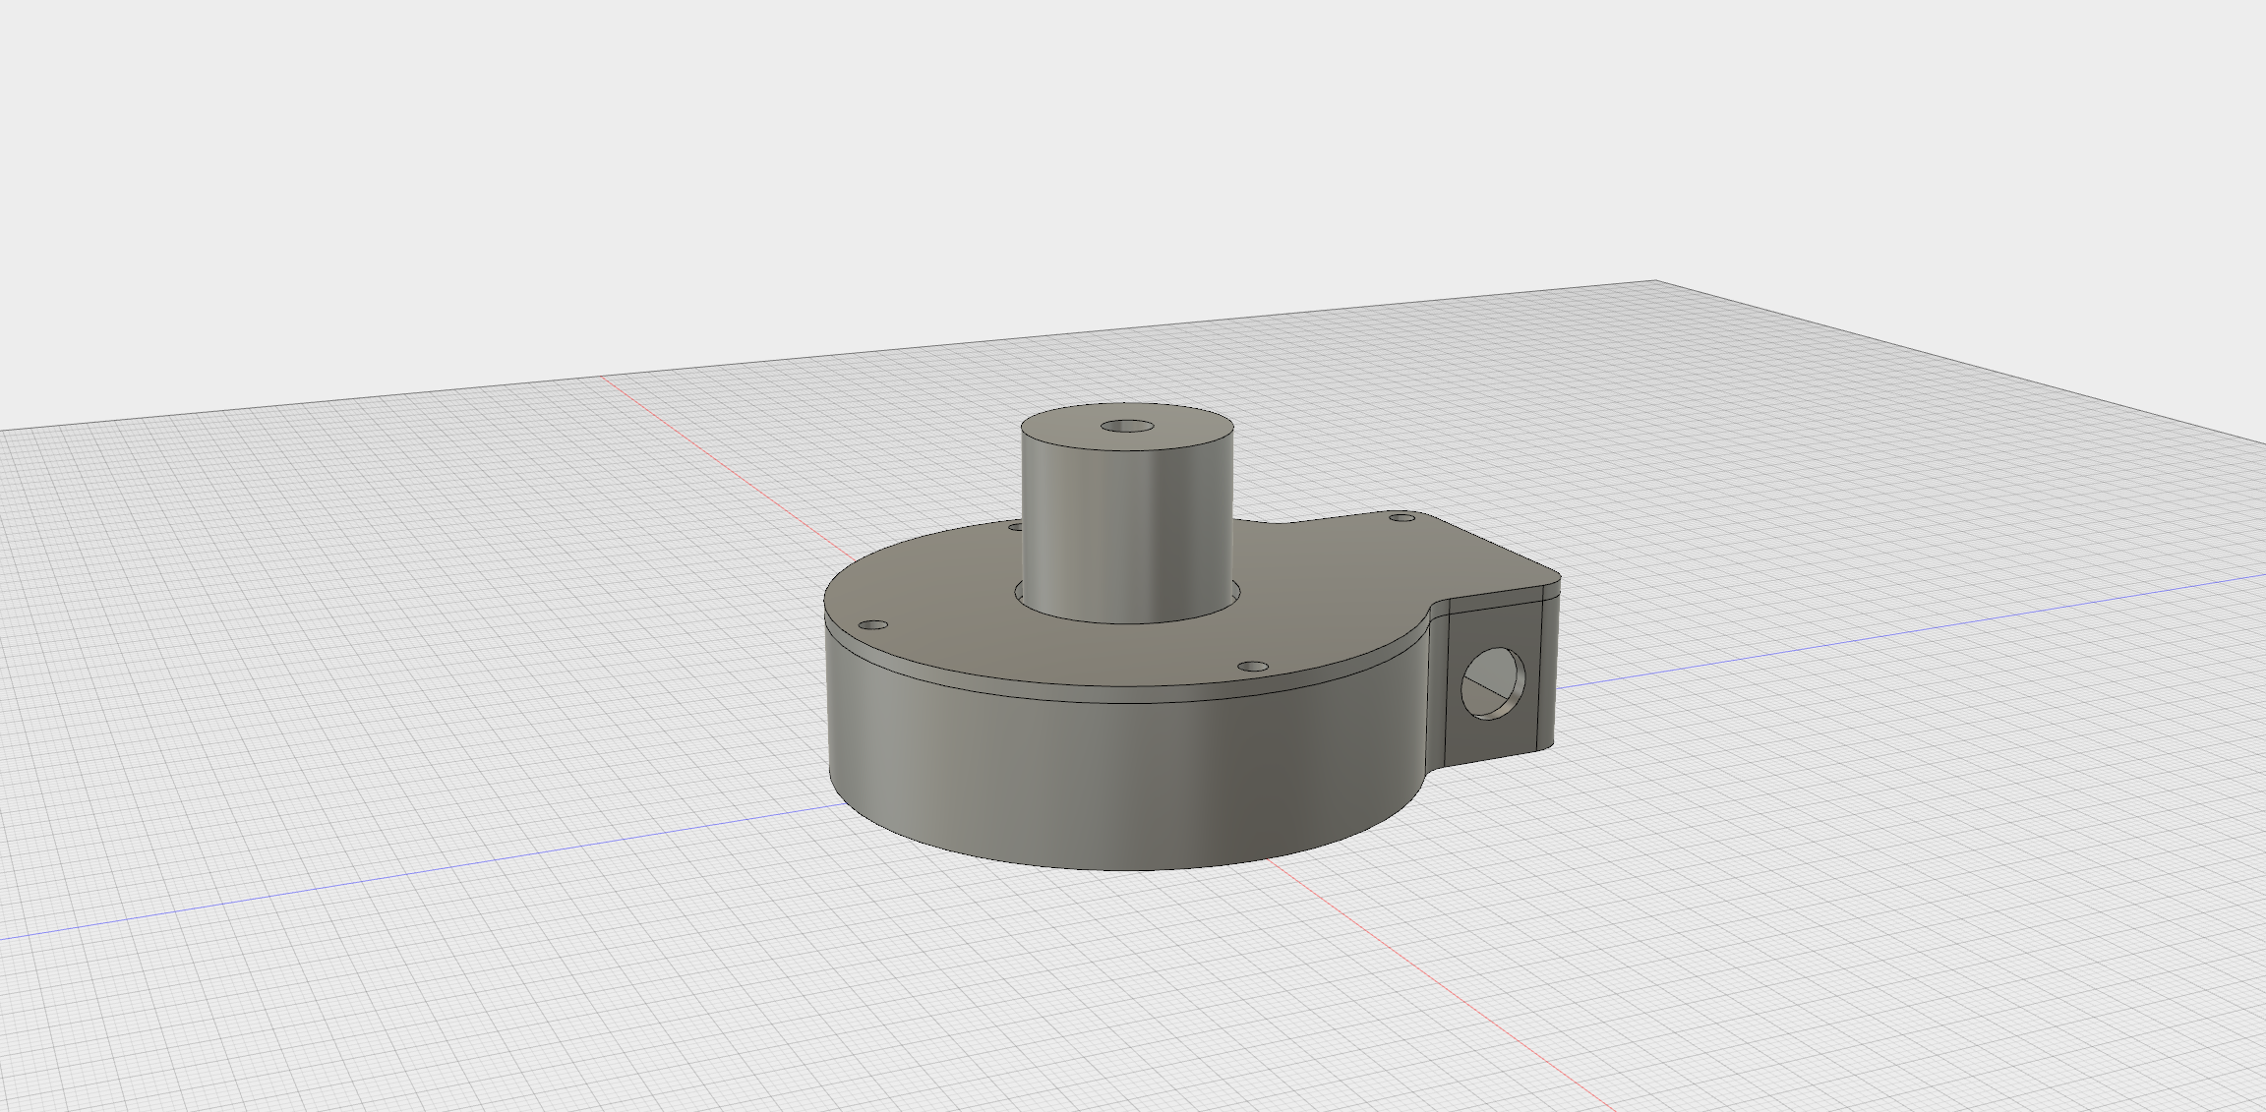Click the front-right screw hole on the lid
The height and width of the screenshot is (1112, 2266).
point(1252,667)
